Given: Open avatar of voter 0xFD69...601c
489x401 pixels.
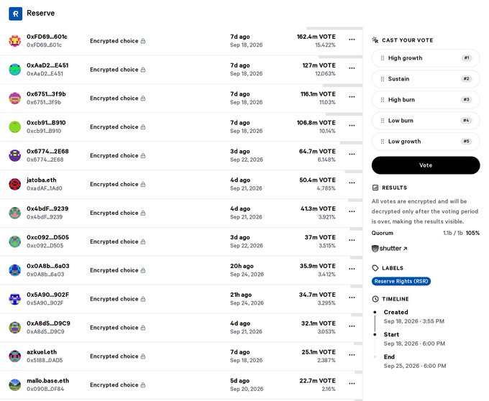Looking at the screenshot, I should click(x=14, y=41).
